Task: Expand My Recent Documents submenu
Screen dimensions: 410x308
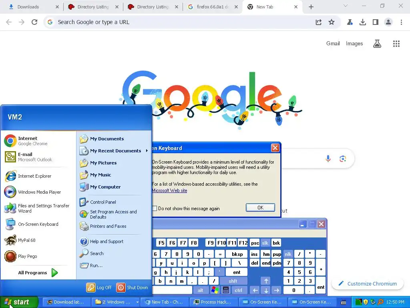Action: coord(114,151)
